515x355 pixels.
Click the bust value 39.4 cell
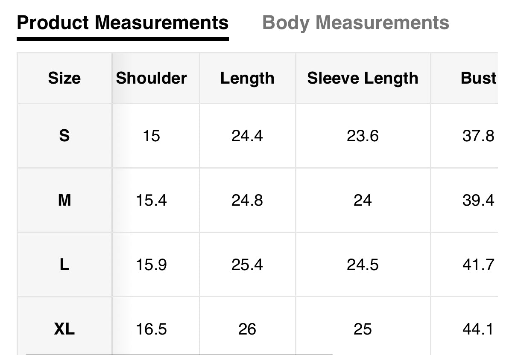click(x=478, y=200)
